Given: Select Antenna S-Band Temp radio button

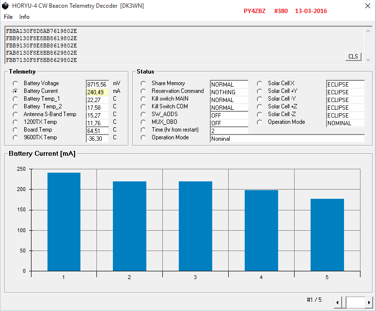Looking at the screenshot, I should 15,114.
